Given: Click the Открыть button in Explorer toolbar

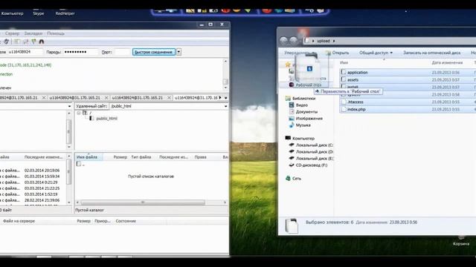Looking at the screenshot, I should [x=337, y=53].
